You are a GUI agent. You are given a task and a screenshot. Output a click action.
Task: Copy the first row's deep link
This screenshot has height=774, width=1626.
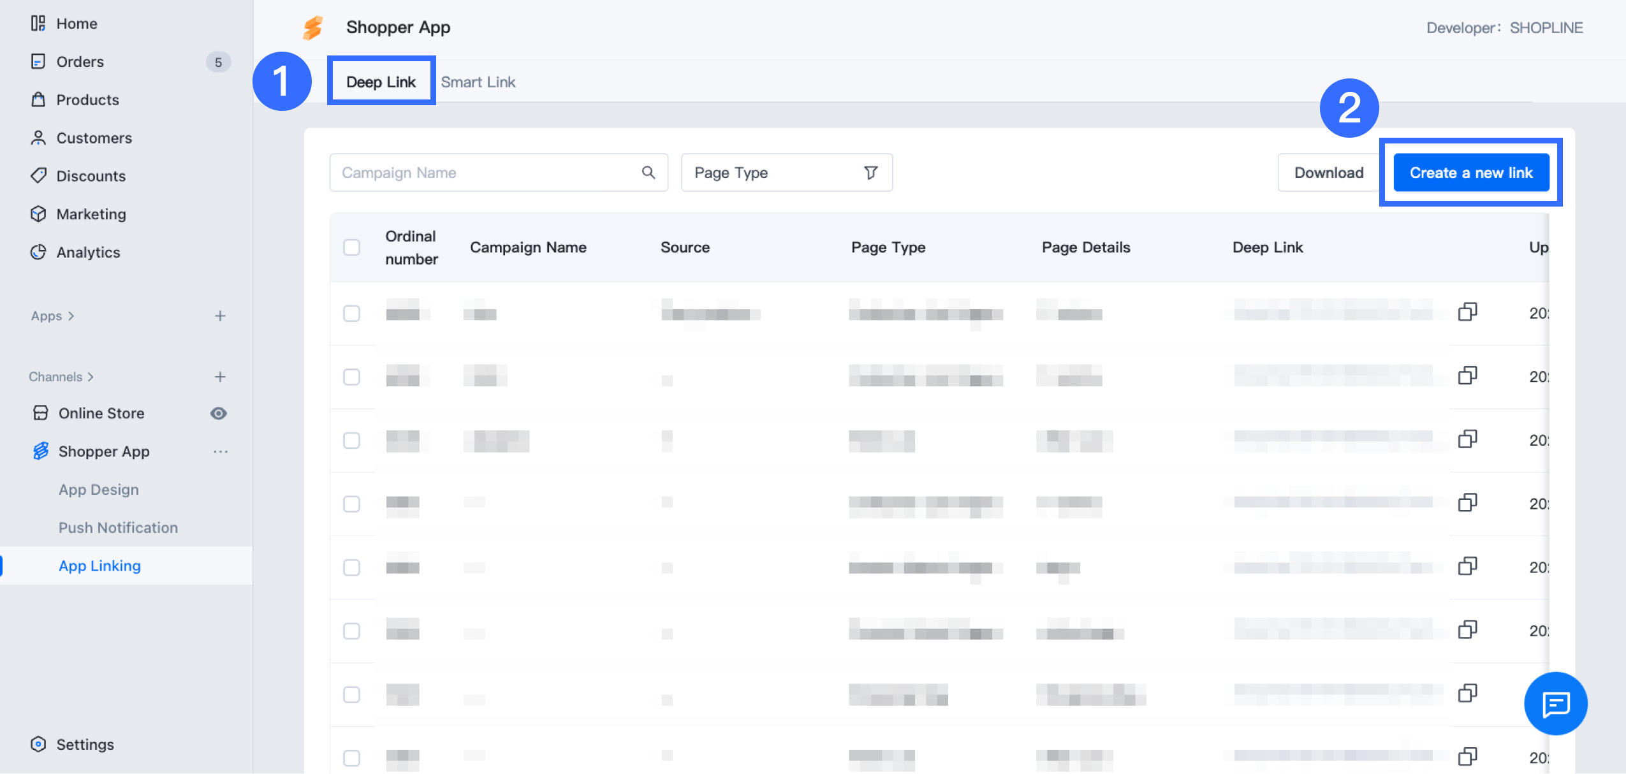pos(1467,312)
